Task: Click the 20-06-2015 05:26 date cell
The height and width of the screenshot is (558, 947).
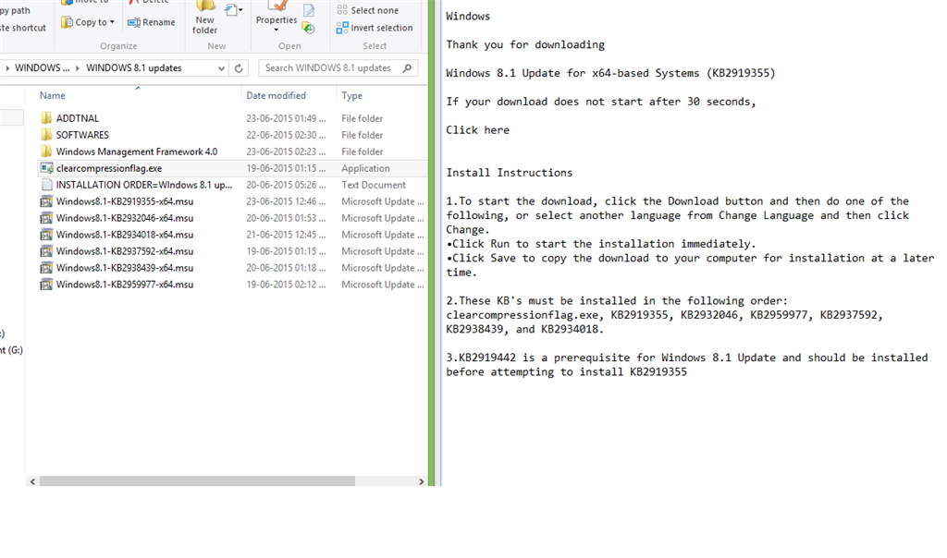Action: 286,185
